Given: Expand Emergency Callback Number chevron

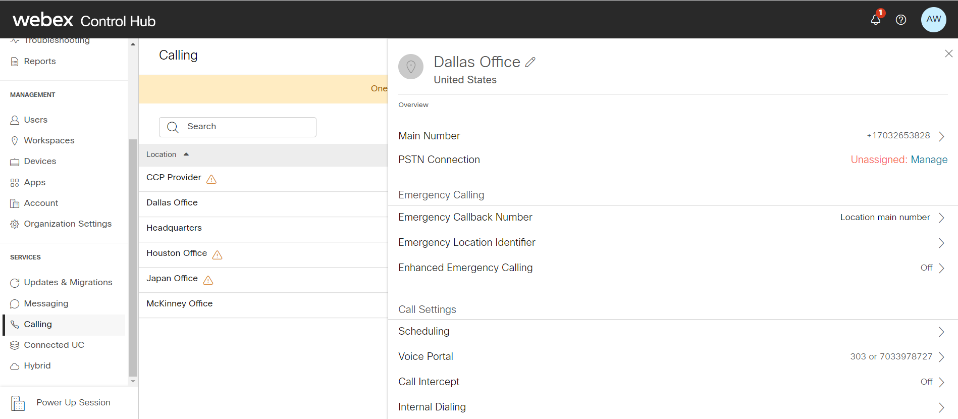Looking at the screenshot, I should pos(941,218).
